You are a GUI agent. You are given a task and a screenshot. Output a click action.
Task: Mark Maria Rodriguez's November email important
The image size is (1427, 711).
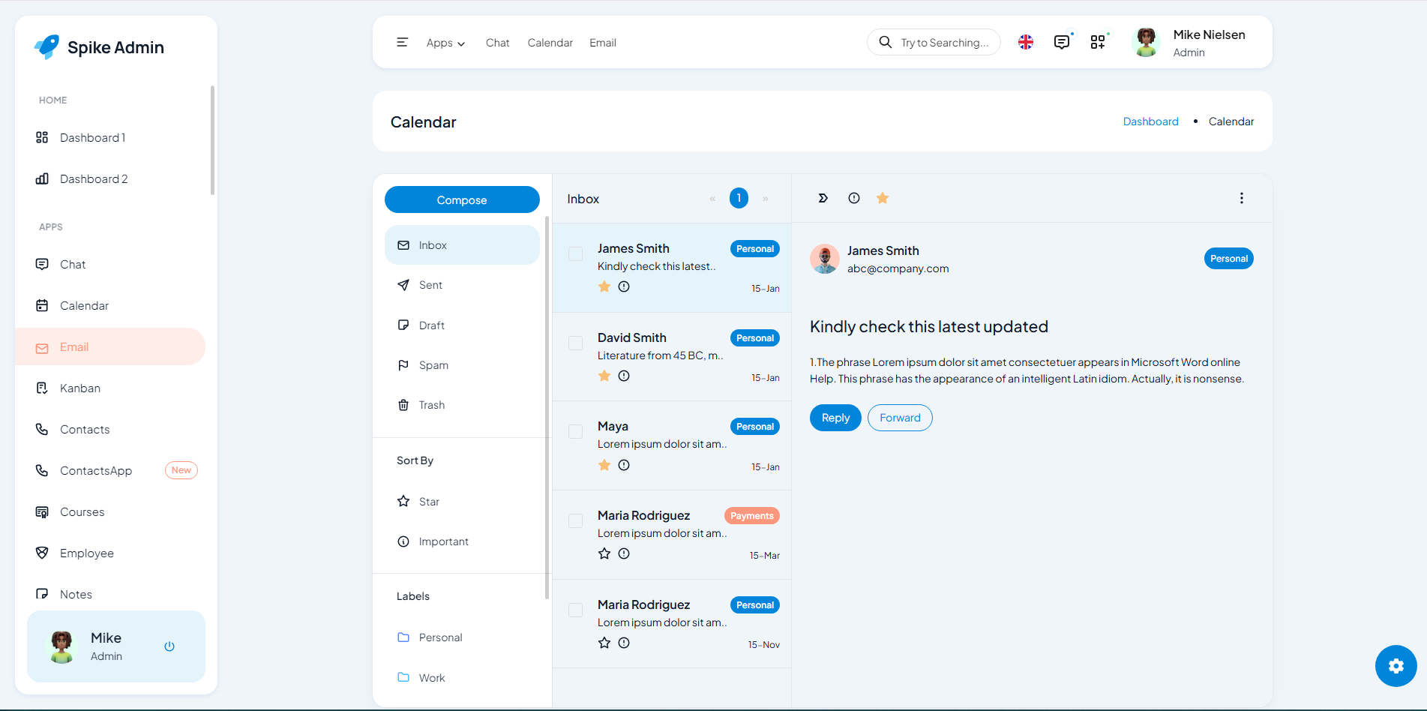(624, 643)
